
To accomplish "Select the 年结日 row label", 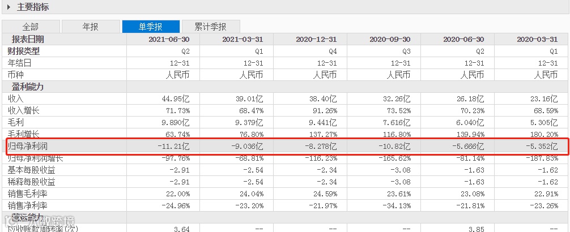I will pyautogui.click(x=20, y=63).
